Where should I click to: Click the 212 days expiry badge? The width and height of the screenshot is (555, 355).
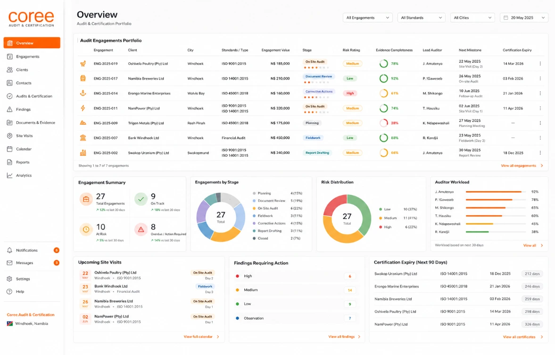tap(532, 274)
